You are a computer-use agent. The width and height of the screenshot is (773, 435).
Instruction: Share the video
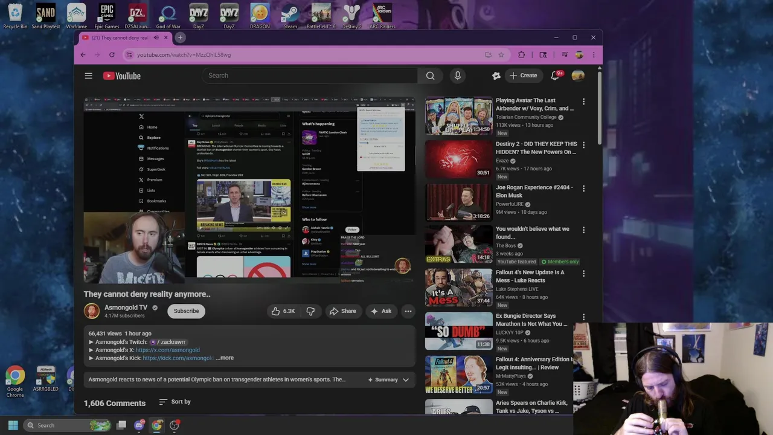(342, 311)
